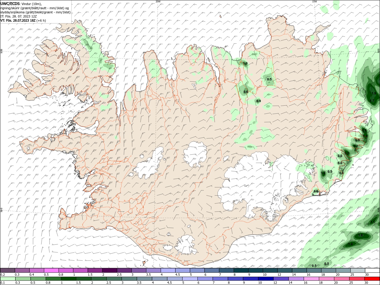Pick upper legend swatch starting at 0.4
Image resolution: width=380 pixels, height=285 pixels.
[x=37, y=270]
